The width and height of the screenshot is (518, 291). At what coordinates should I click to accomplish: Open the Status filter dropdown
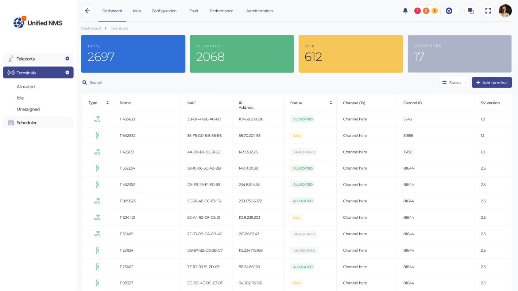coord(454,82)
